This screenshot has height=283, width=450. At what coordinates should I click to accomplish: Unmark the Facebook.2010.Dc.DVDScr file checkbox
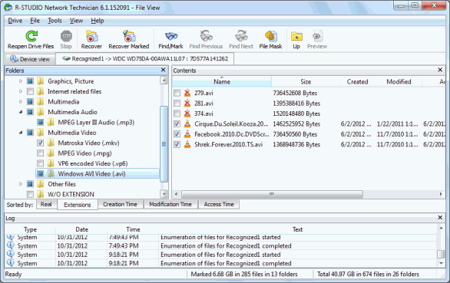click(x=177, y=134)
